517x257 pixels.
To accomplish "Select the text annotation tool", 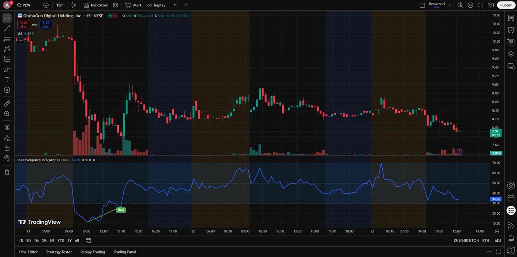I will [7, 80].
